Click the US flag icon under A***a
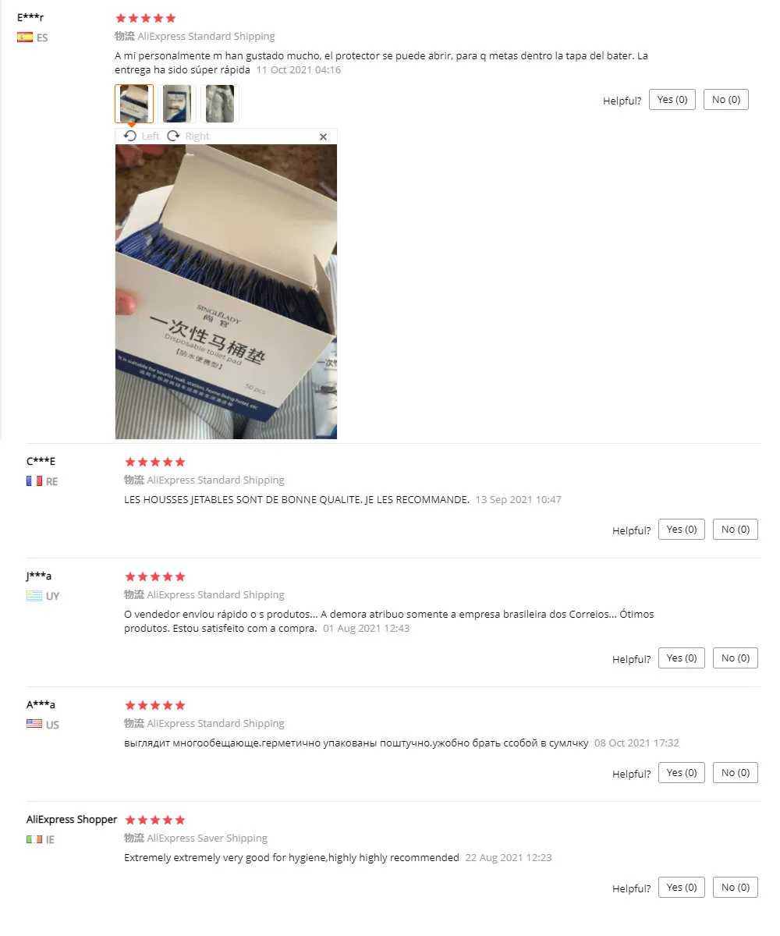Screen dimensions: 780x936 [34, 724]
